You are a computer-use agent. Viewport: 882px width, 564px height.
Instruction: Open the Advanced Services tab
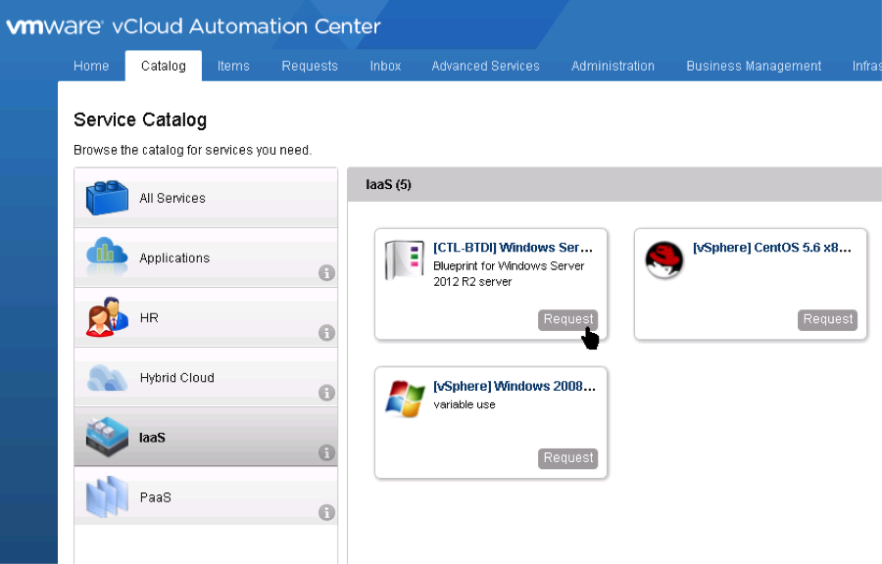point(485,66)
